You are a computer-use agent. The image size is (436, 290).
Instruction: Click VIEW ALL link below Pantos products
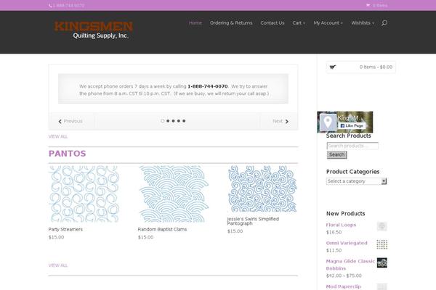[58, 265]
